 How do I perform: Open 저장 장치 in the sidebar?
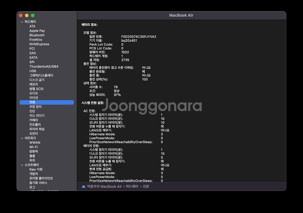(35, 107)
